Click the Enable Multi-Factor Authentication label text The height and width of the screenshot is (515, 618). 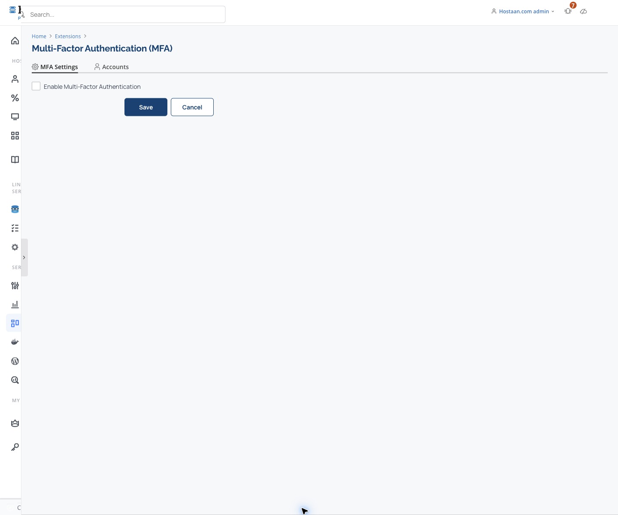92,87
